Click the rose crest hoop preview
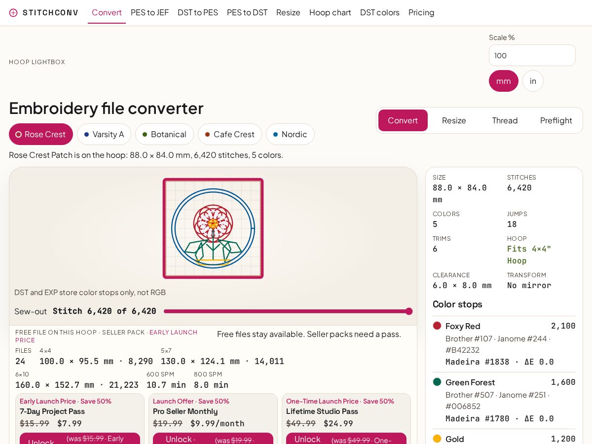Viewport: 592px width, 444px height. 213,228
